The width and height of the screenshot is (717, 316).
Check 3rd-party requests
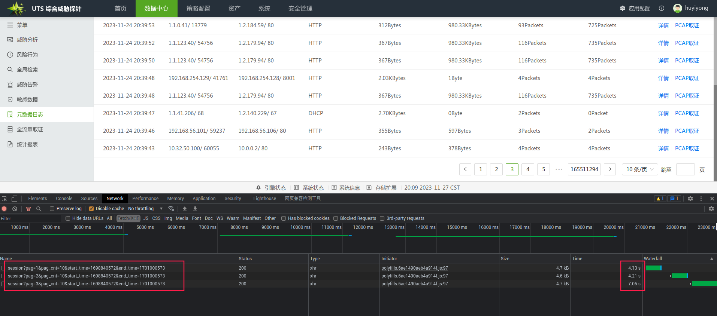(382, 218)
